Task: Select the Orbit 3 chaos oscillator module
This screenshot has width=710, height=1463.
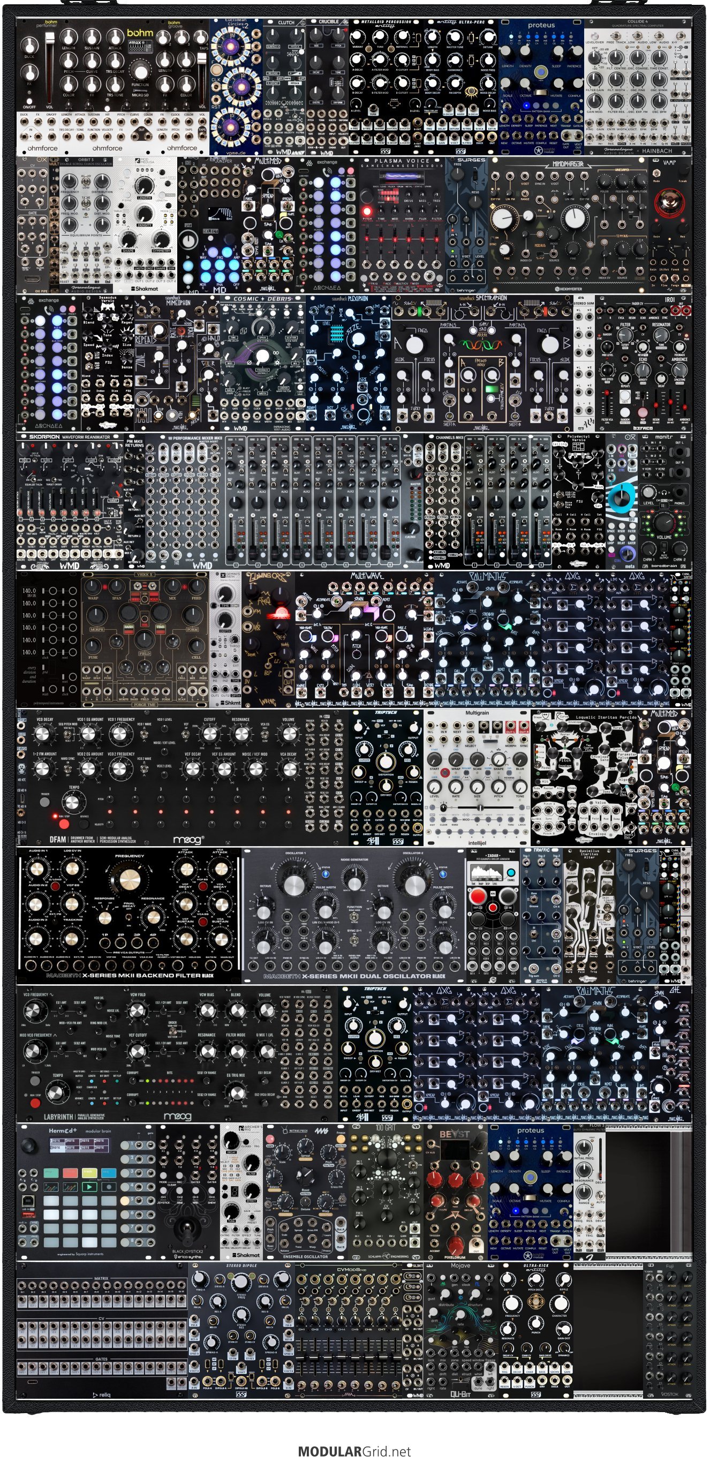Action: pyautogui.click(x=86, y=225)
